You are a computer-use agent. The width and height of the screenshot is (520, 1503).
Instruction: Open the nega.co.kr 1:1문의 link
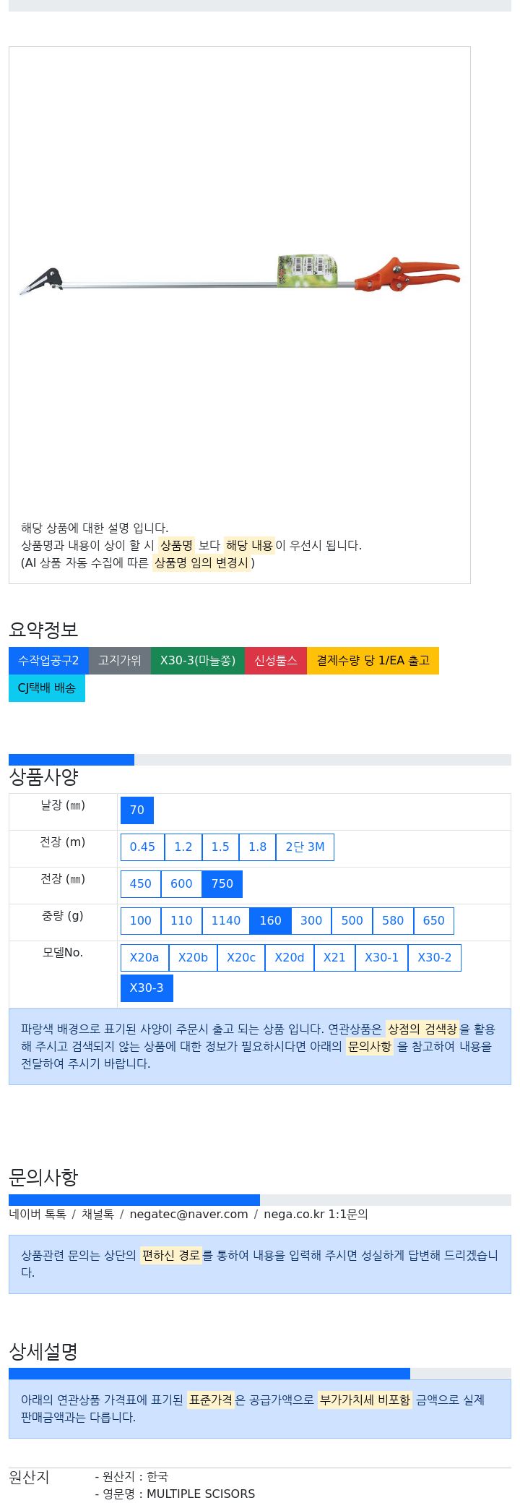(x=316, y=1215)
